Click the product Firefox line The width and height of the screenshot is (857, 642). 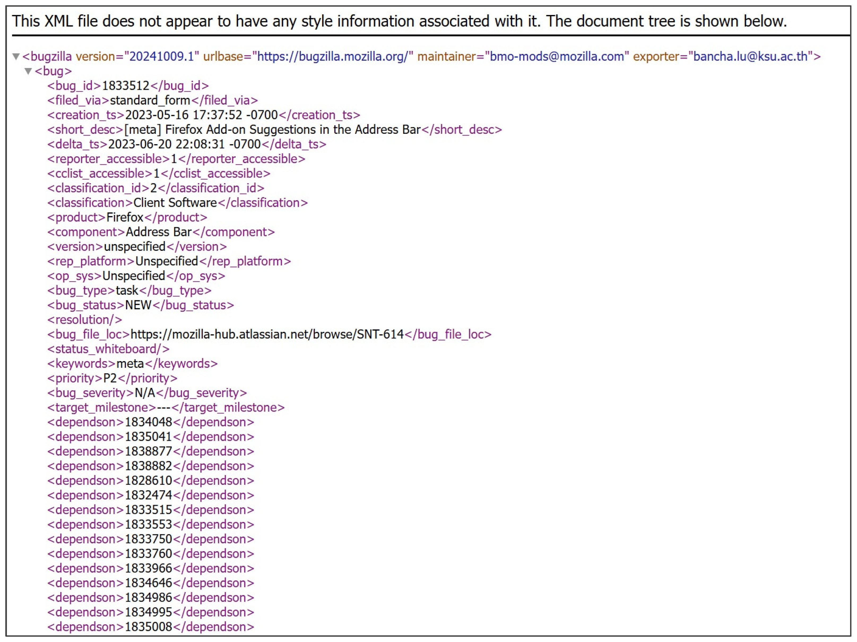tap(127, 217)
